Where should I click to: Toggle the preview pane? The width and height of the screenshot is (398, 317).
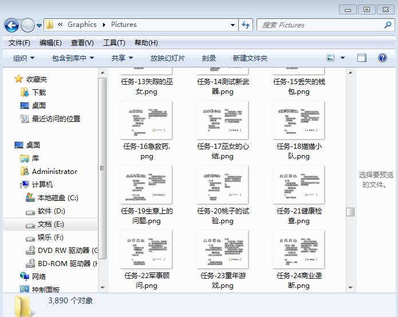[362, 58]
